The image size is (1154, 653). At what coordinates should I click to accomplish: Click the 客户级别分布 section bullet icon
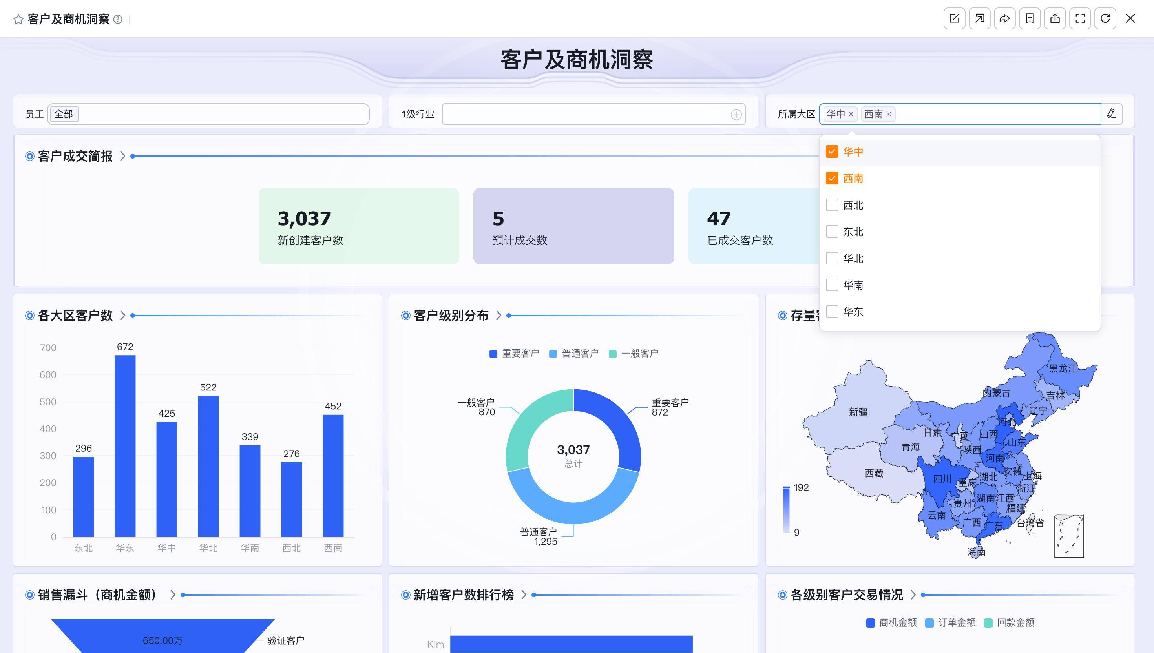[405, 316]
